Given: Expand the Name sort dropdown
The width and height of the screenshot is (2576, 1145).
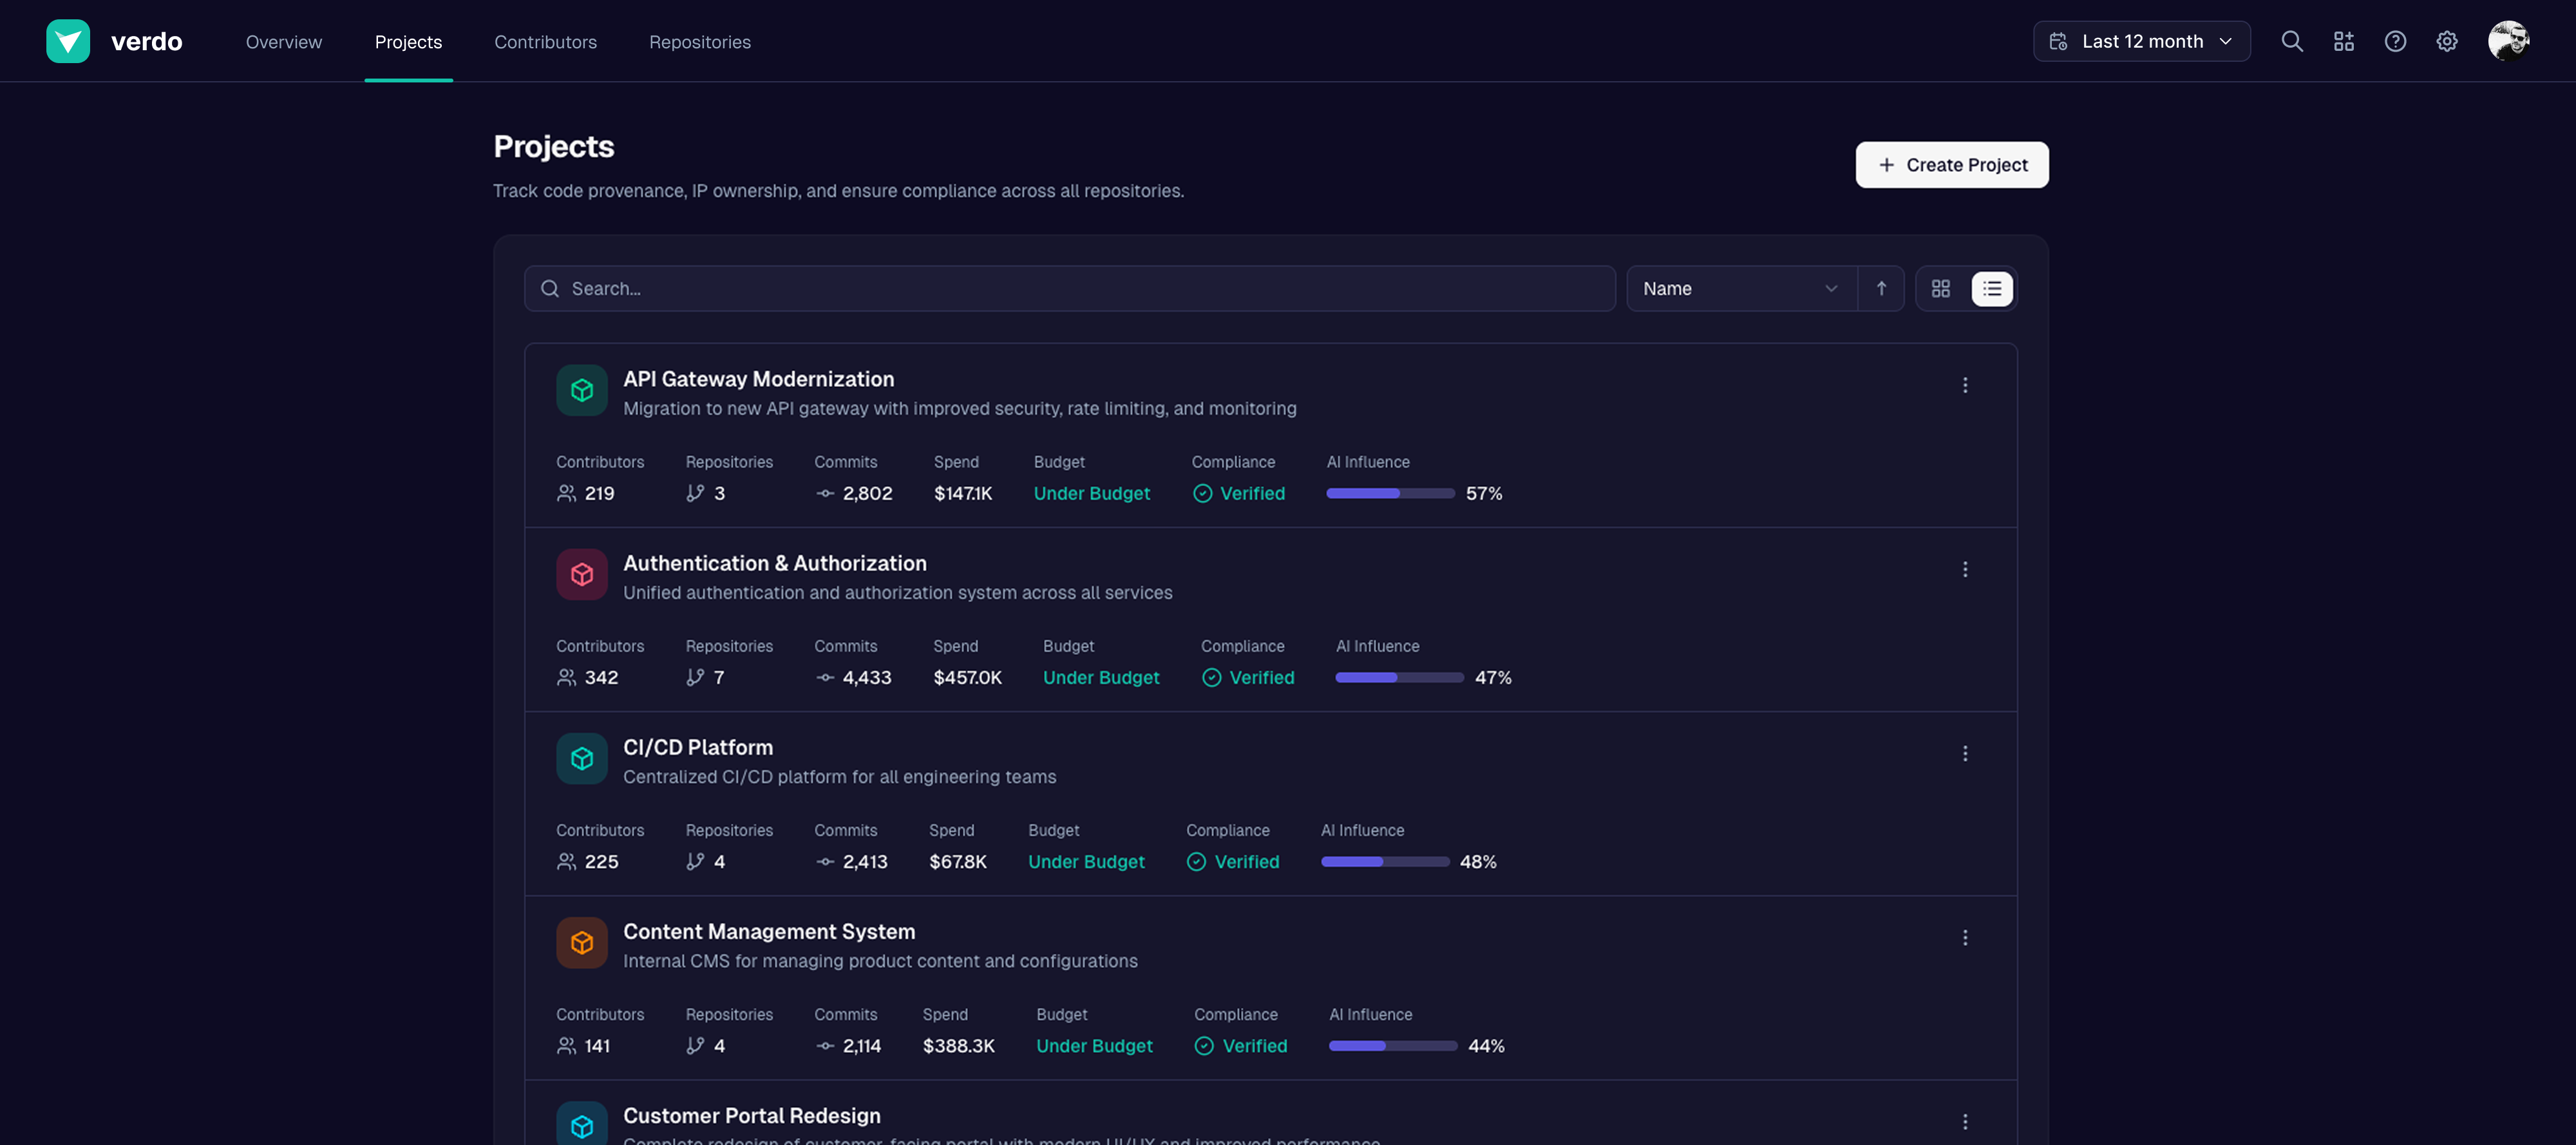Looking at the screenshot, I should 1740,288.
